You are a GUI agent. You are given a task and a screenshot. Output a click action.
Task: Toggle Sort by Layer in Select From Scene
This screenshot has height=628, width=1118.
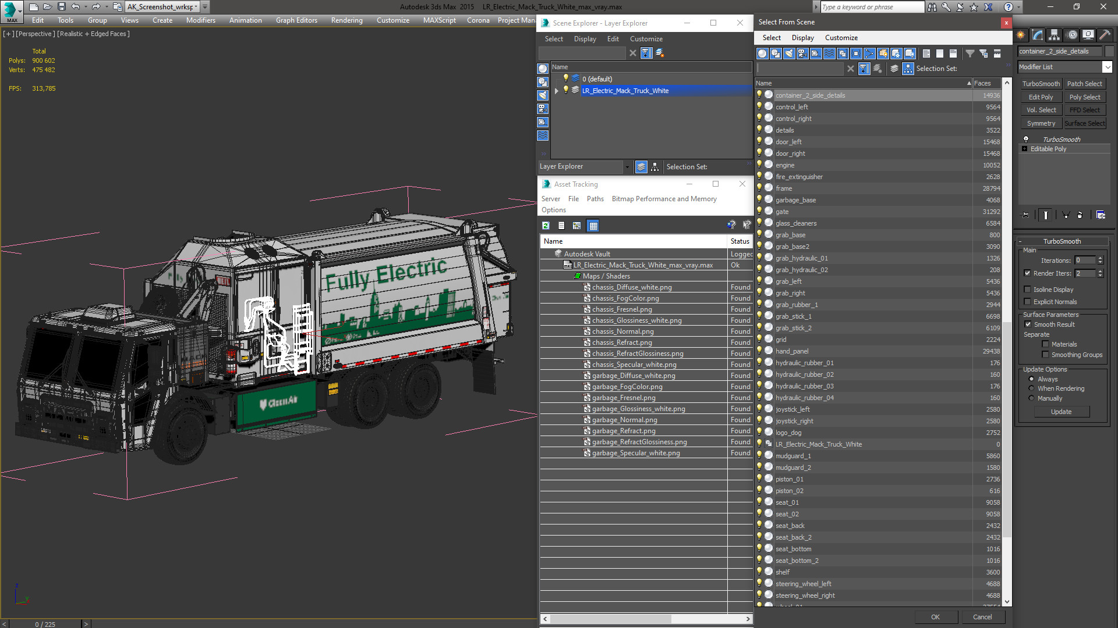pyautogui.click(x=894, y=69)
